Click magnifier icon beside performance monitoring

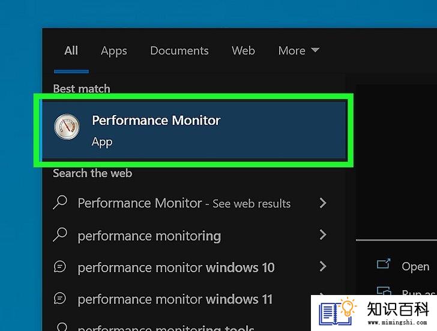[60, 234]
